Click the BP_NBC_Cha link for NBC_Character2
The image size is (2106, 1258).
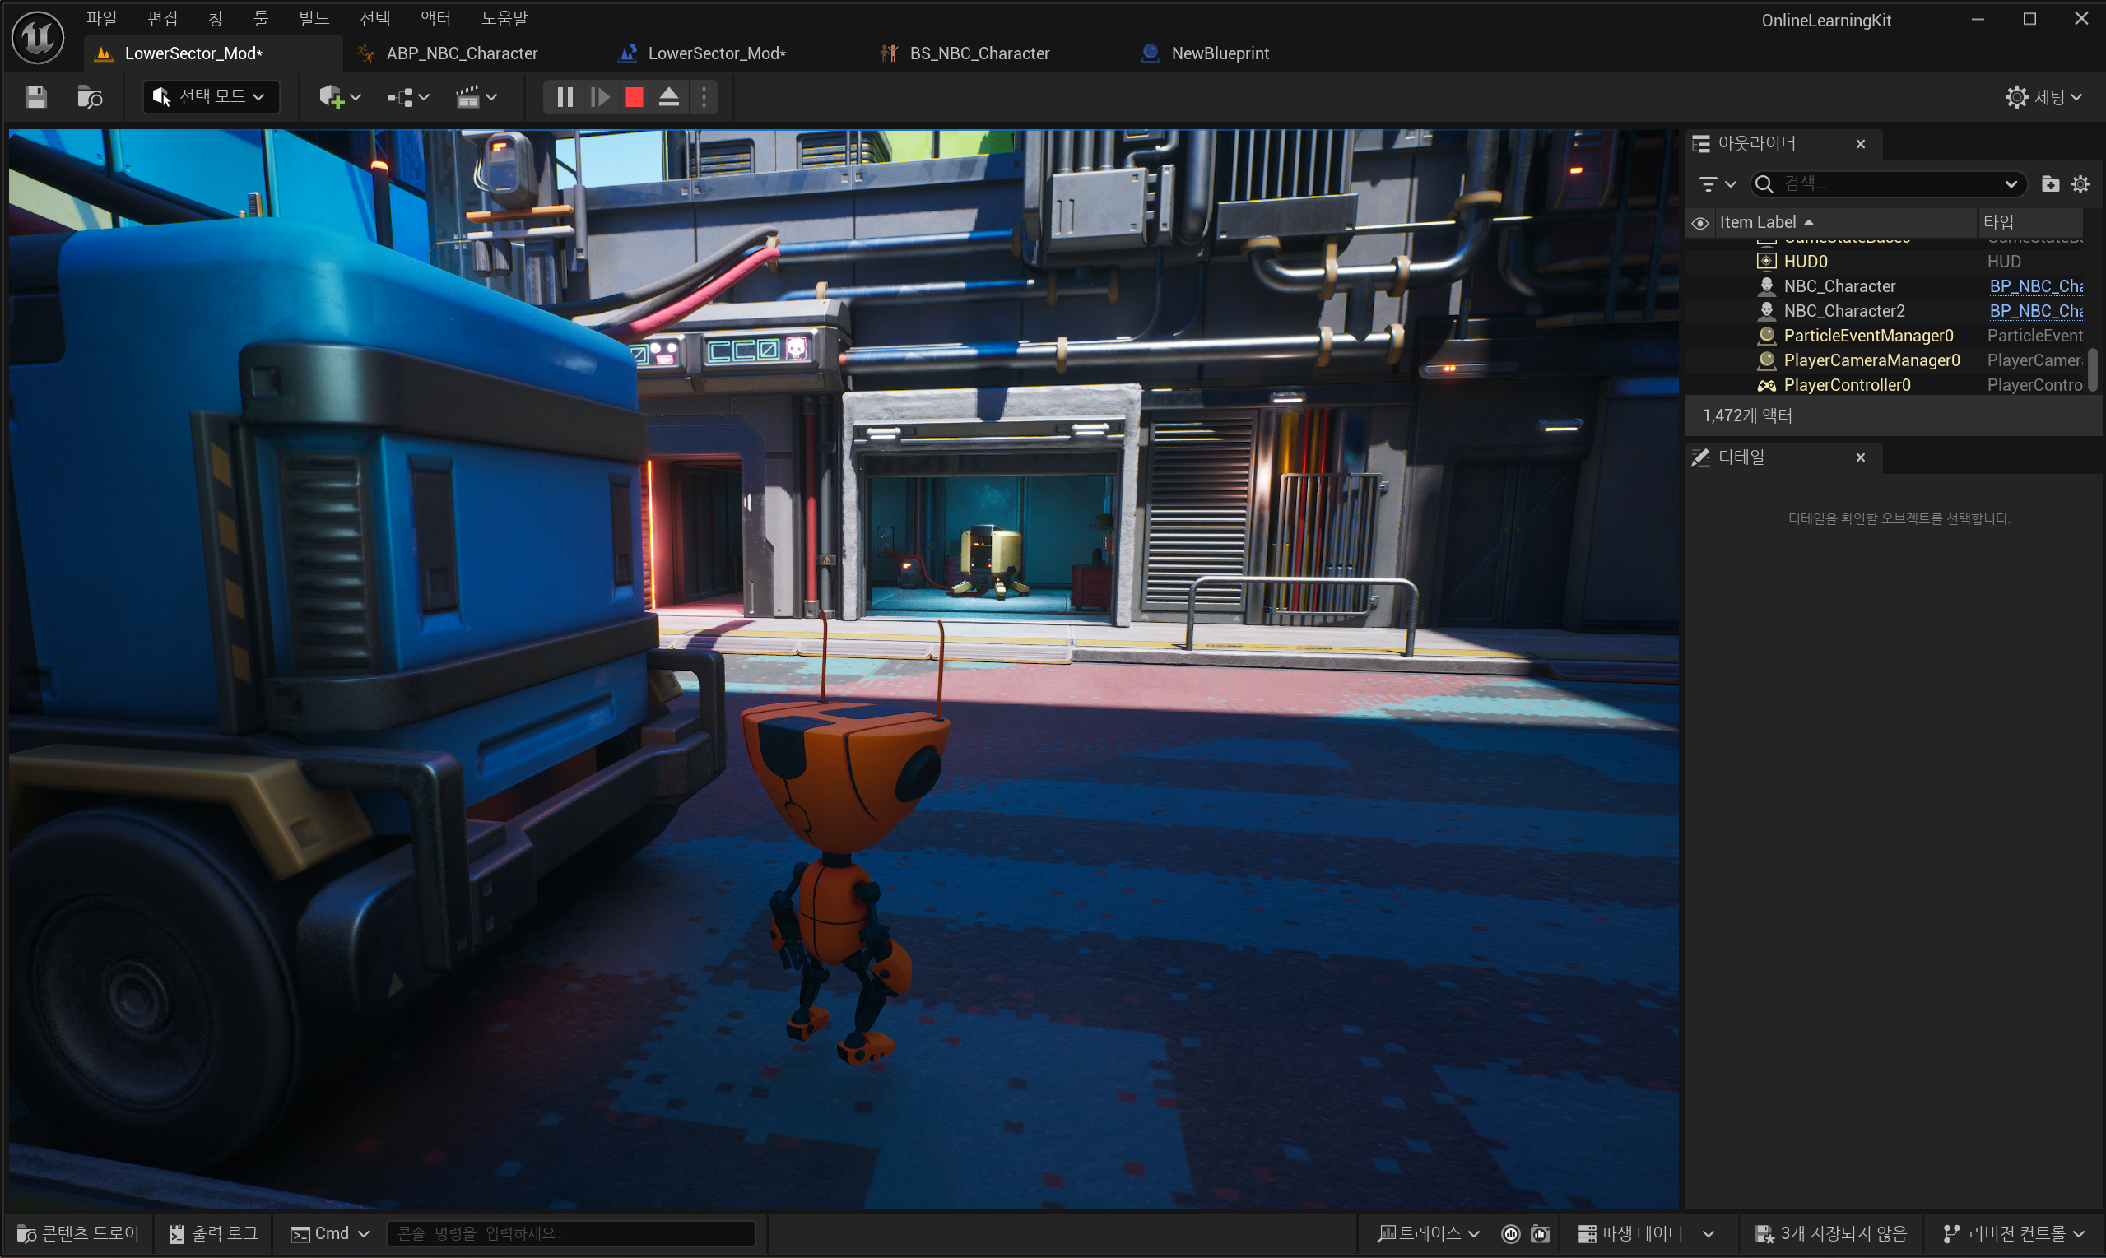[x=2034, y=311]
